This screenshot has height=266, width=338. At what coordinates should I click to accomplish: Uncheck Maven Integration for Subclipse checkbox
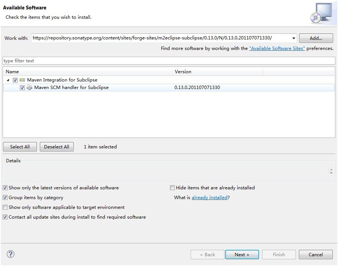[15, 80]
